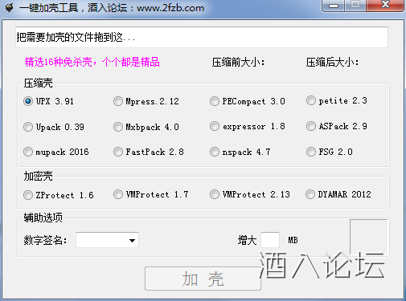Click the empty preview box in 辅助选项
This screenshot has height=301, width=406.
(369, 237)
